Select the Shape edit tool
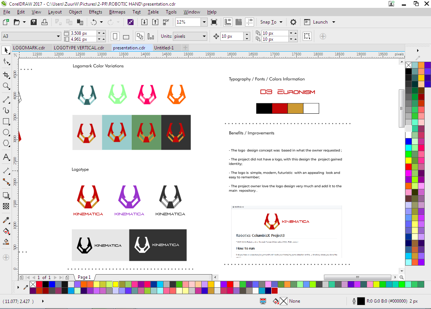This screenshot has height=309, width=431. pos(6,62)
